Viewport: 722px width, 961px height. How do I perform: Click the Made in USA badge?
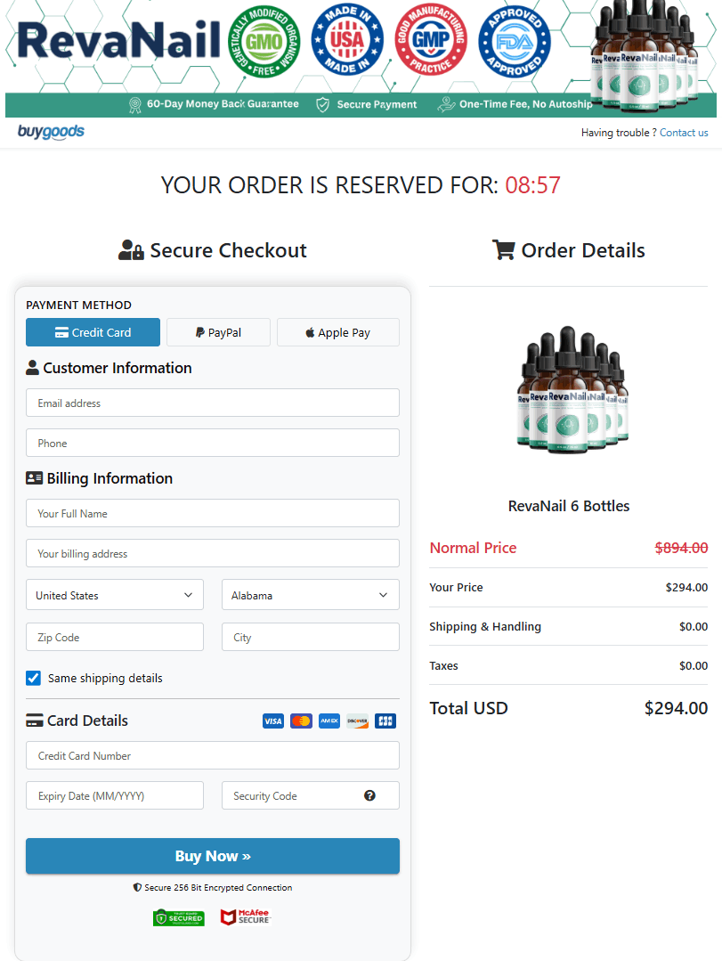click(x=347, y=41)
